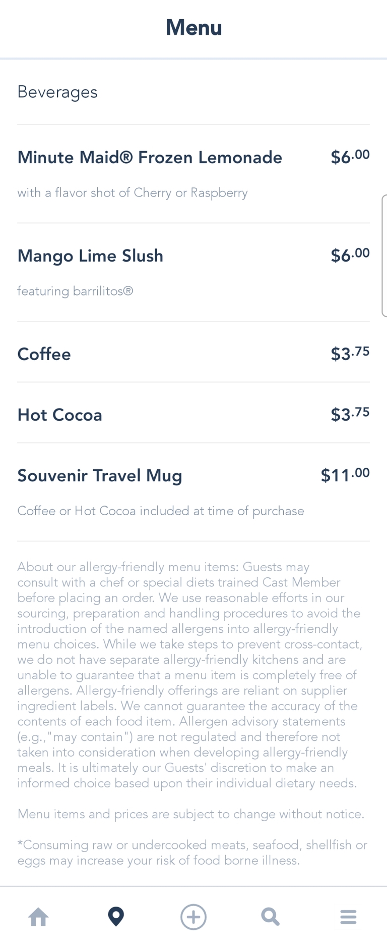Image resolution: width=387 pixels, height=947 pixels.
Task: Tap the Menu page title
Action: tap(194, 28)
